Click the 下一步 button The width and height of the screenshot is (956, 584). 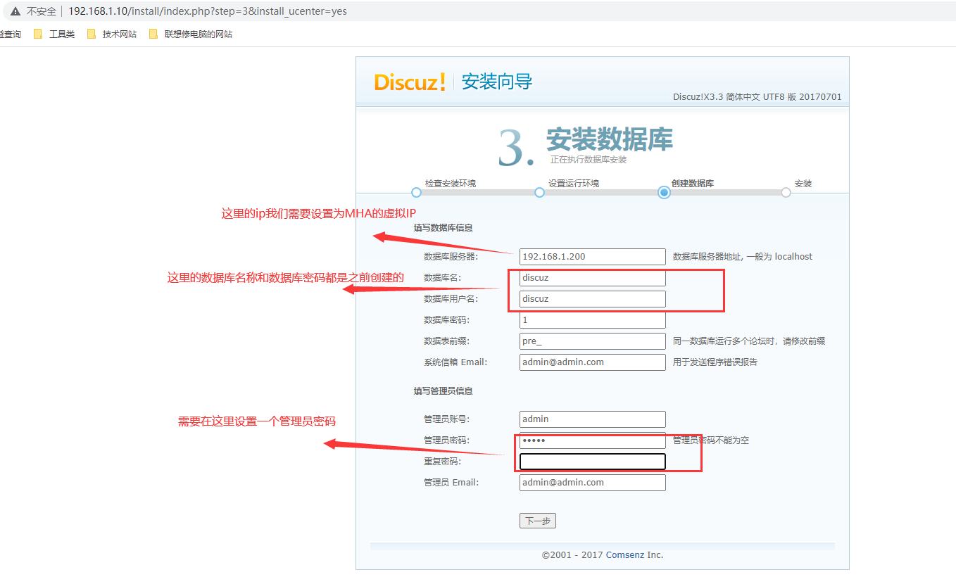click(538, 521)
